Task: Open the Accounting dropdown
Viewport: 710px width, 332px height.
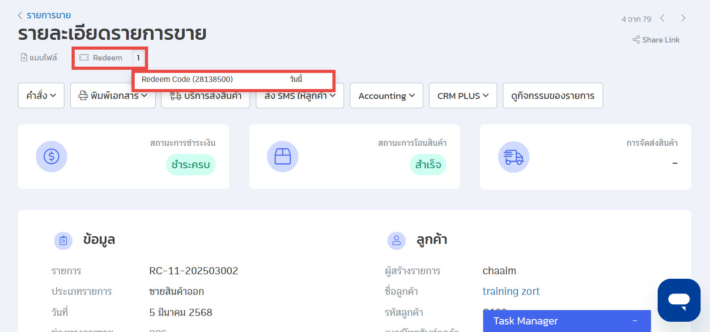Action: pyautogui.click(x=386, y=96)
